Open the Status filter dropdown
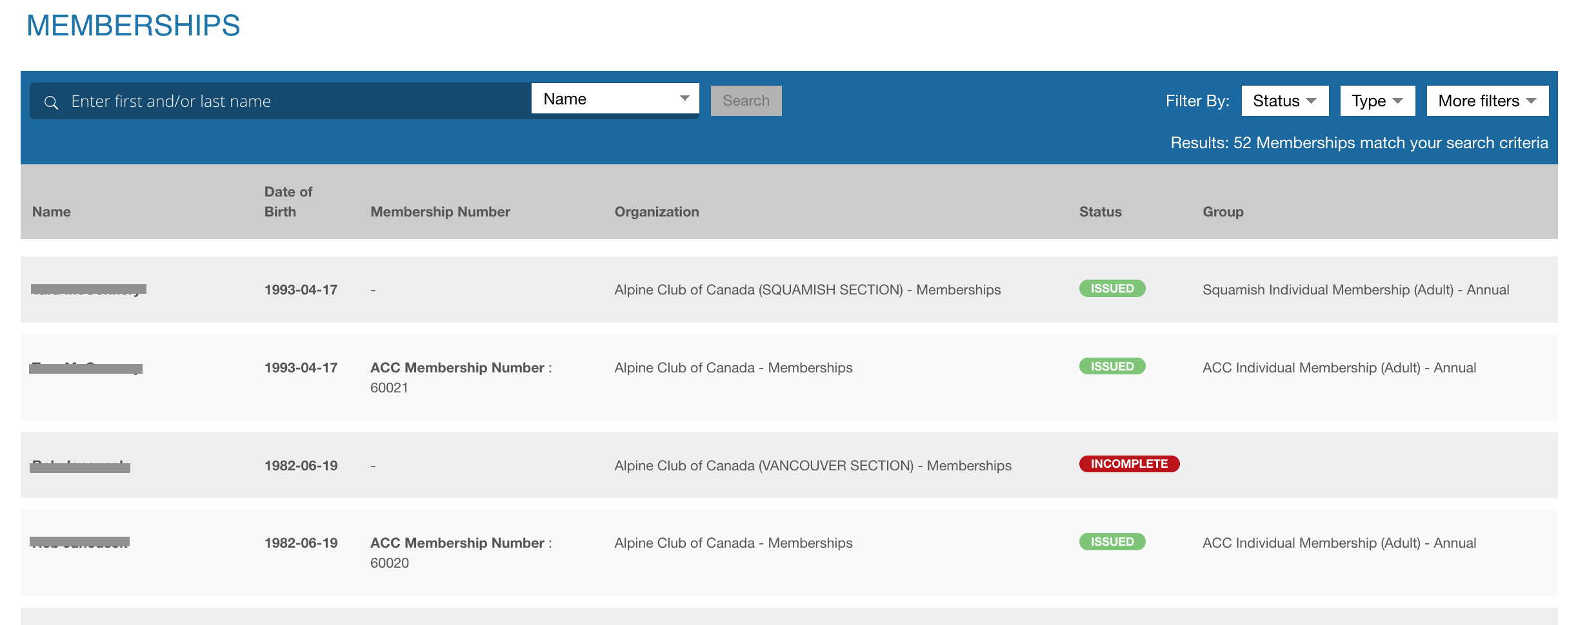The width and height of the screenshot is (1578, 625). tap(1285, 101)
